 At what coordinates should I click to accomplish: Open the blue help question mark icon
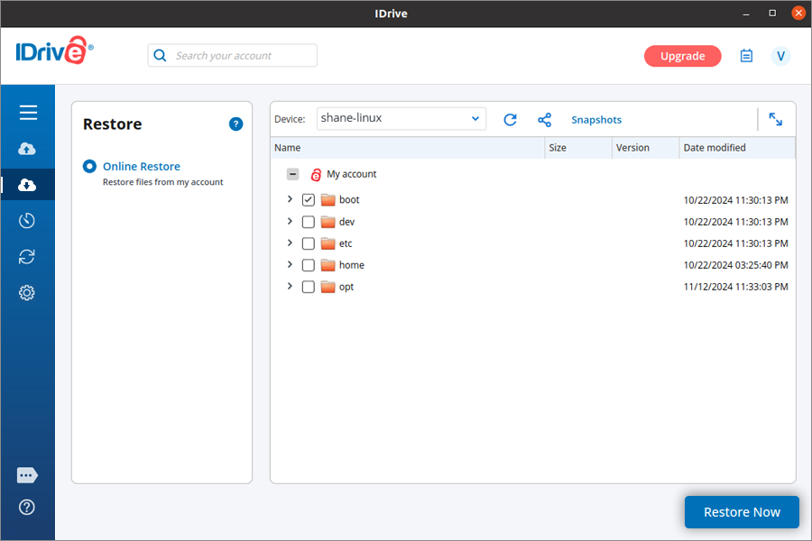235,124
